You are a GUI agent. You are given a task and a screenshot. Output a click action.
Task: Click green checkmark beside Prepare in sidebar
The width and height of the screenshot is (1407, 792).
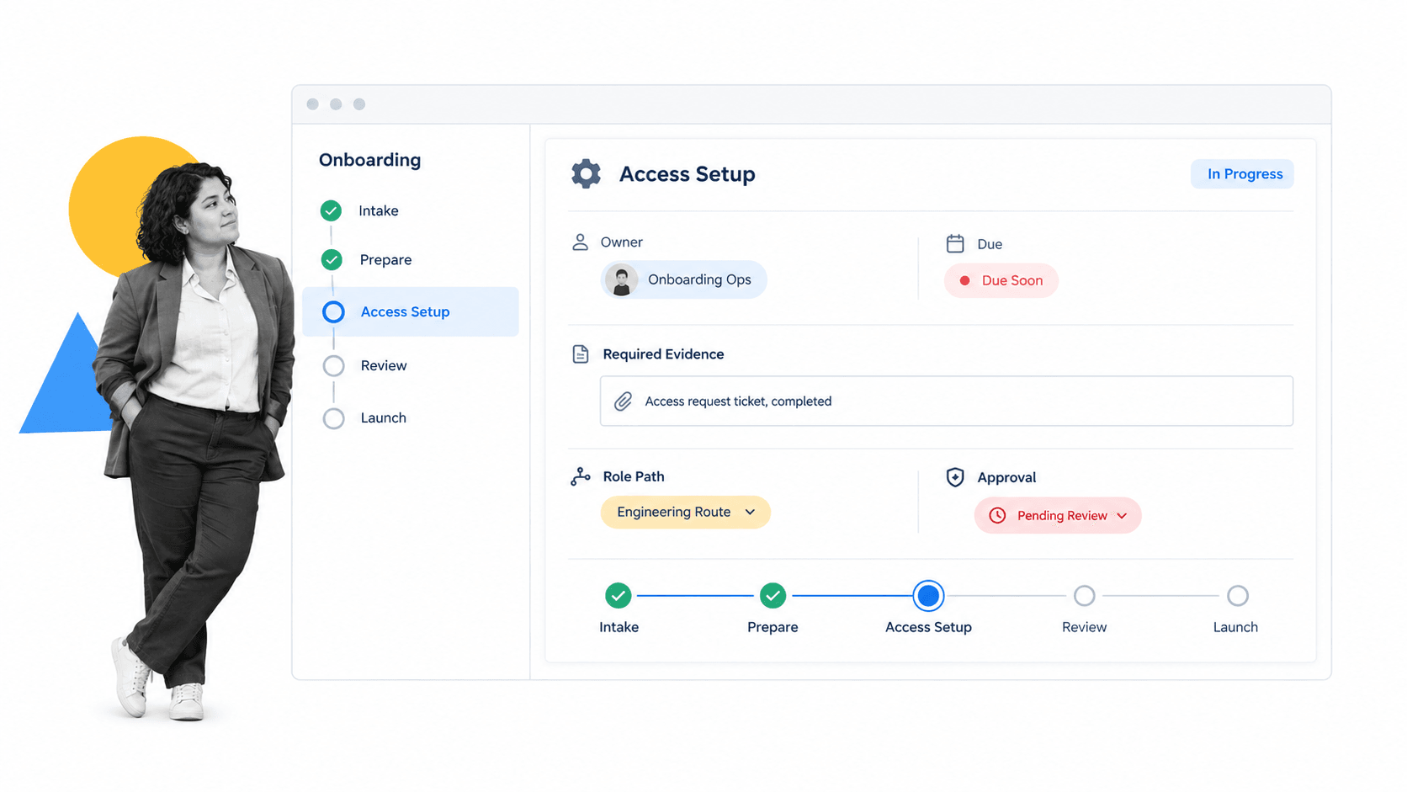coord(332,259)
